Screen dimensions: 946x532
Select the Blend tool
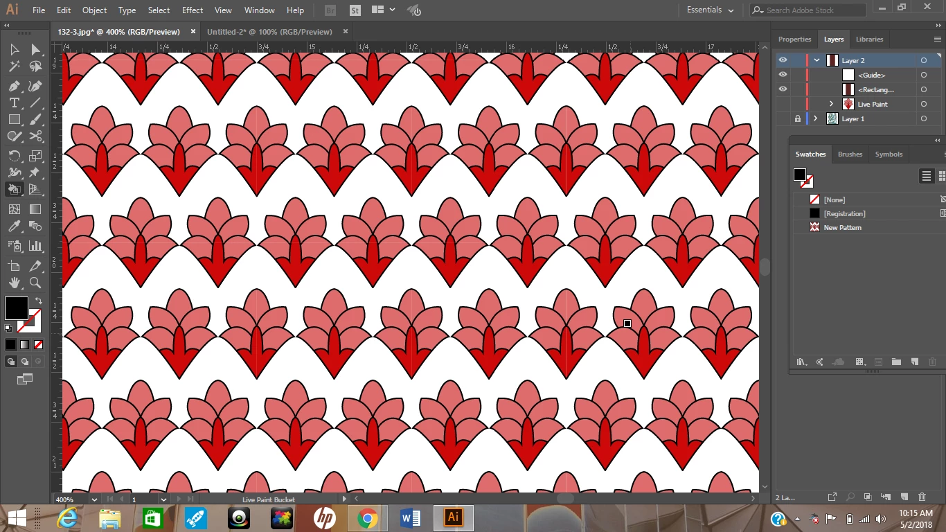click(35, 227)
